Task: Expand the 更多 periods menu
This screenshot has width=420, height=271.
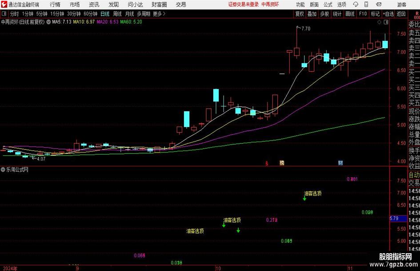Action: tap(159, 14)
